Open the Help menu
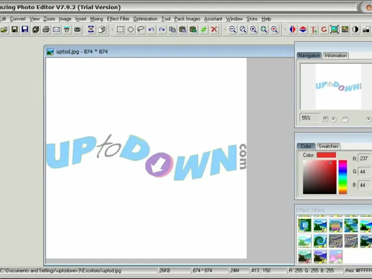Viewport: 372px width, 279px height. pos(266,19)
